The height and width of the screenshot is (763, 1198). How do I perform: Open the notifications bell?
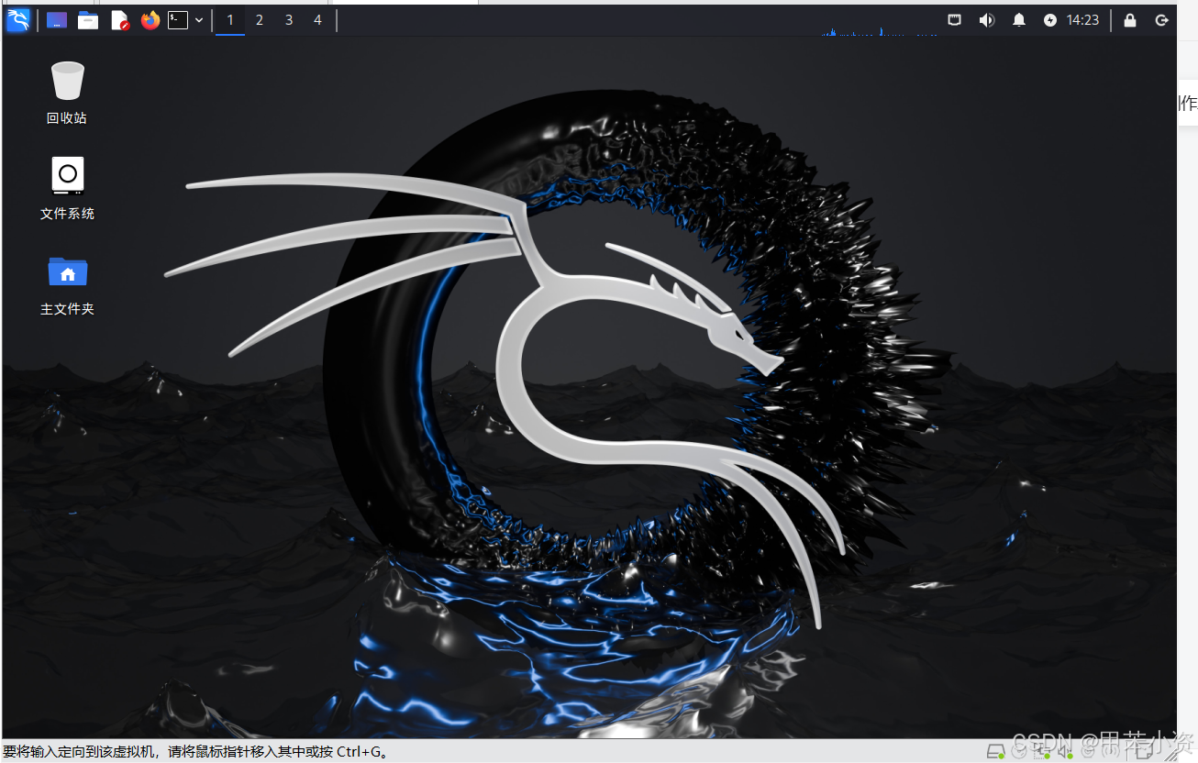pyautogui.click(x=1019, y=20)
